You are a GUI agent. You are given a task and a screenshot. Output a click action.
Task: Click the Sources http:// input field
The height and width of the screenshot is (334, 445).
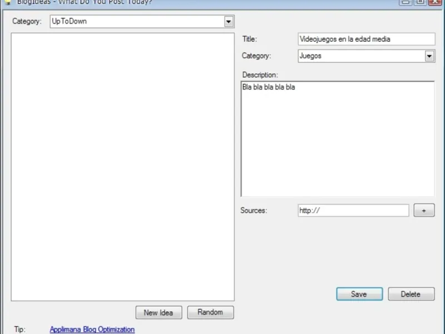[353, 210]
